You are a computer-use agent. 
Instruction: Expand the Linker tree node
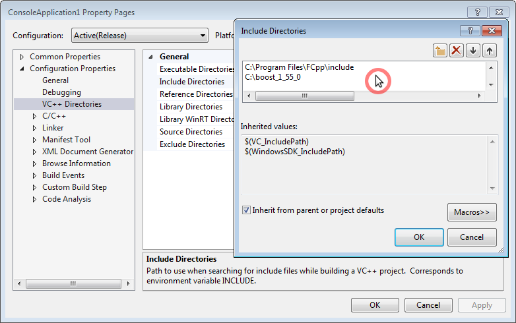point(35,128)
